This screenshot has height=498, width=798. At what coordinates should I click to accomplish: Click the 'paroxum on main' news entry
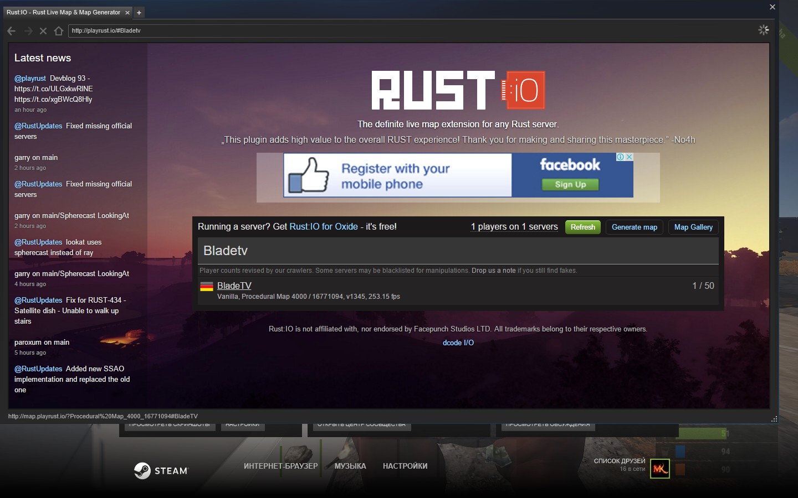point(42,342)
